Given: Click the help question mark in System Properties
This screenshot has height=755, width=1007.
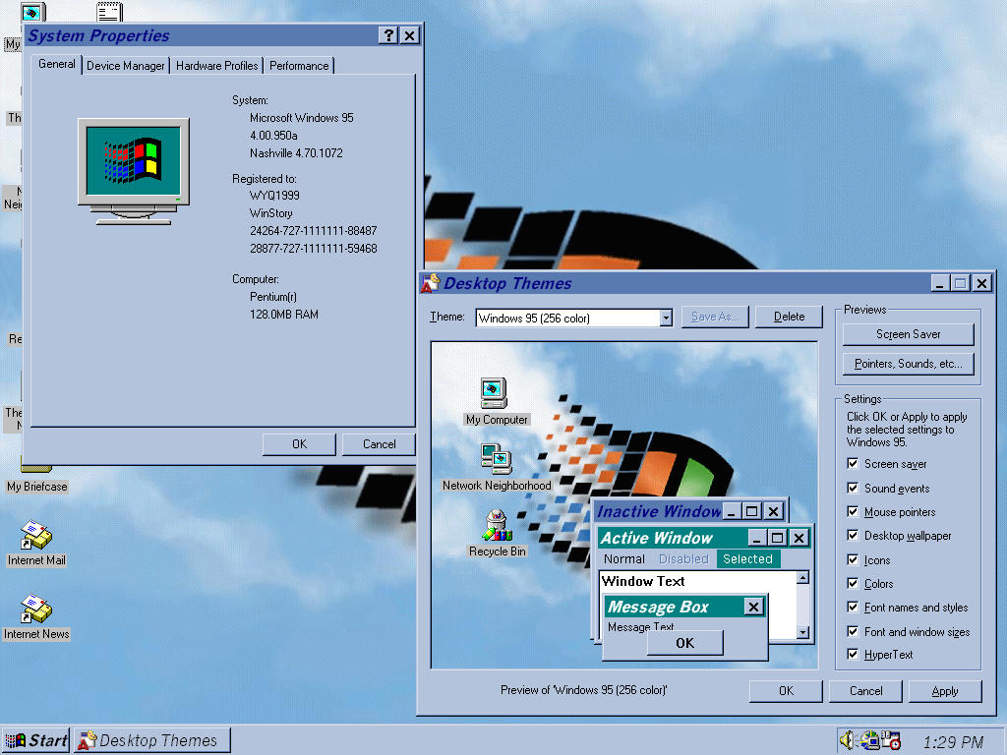Looking at the screenshot, I should coord(387,35).
